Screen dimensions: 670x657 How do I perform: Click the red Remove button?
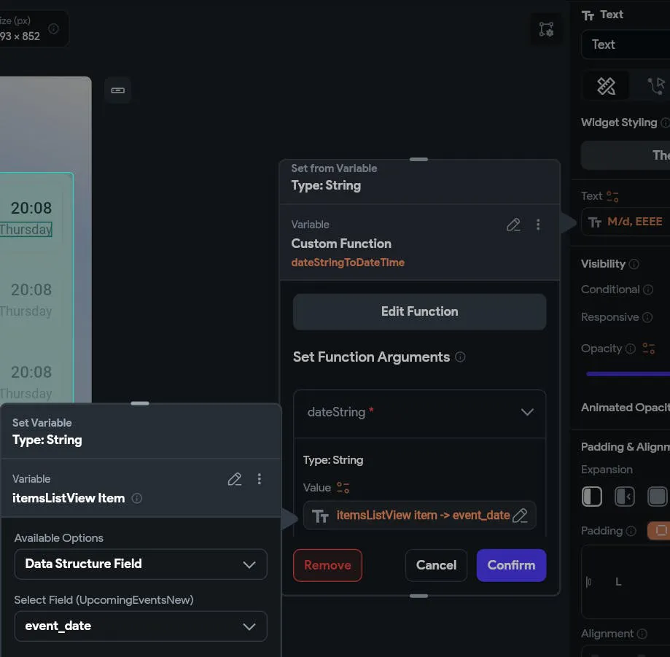[327, 565]
